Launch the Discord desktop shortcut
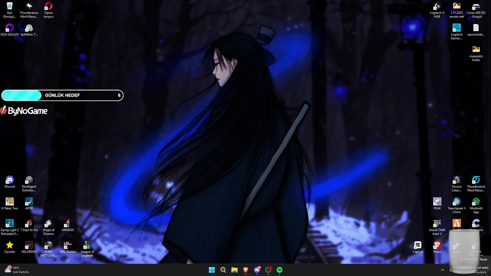The width and height of the screenshot is (491, 276). pos(10,182)
